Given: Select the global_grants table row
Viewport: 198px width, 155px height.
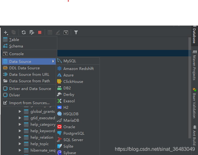Looking at the screenshot, I should [29, 112].
